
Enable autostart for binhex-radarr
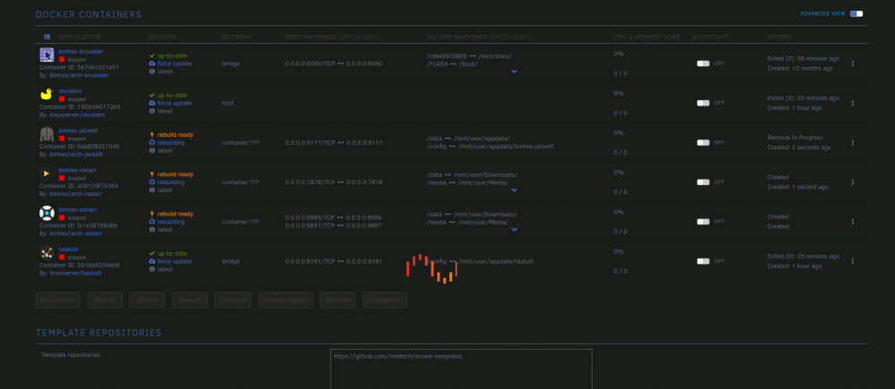pos(703,182)
